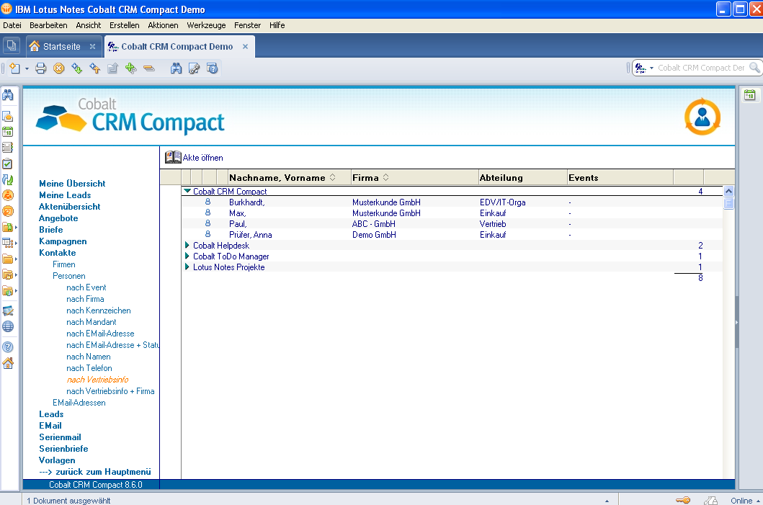Expand the Cobalt Helpdesk category
Screen dimensions: 763x505
tap(187, 245)
